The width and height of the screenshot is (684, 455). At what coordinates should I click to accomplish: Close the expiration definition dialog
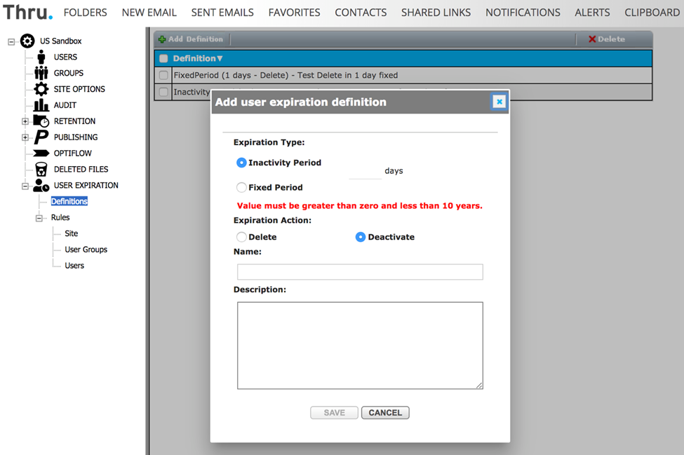point(499,102)
